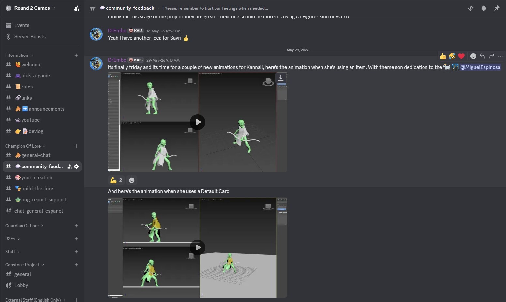506x302 pixels.
Task: Click the @MiguelEspinosa mention
Action: (480, 67)
